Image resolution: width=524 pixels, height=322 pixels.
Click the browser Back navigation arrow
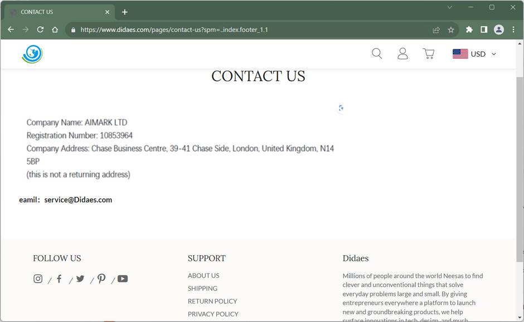coord(11,29)
